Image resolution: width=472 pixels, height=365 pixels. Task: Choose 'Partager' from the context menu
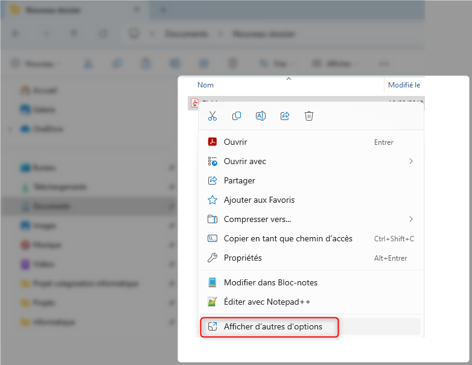click(x=239, y=180)
